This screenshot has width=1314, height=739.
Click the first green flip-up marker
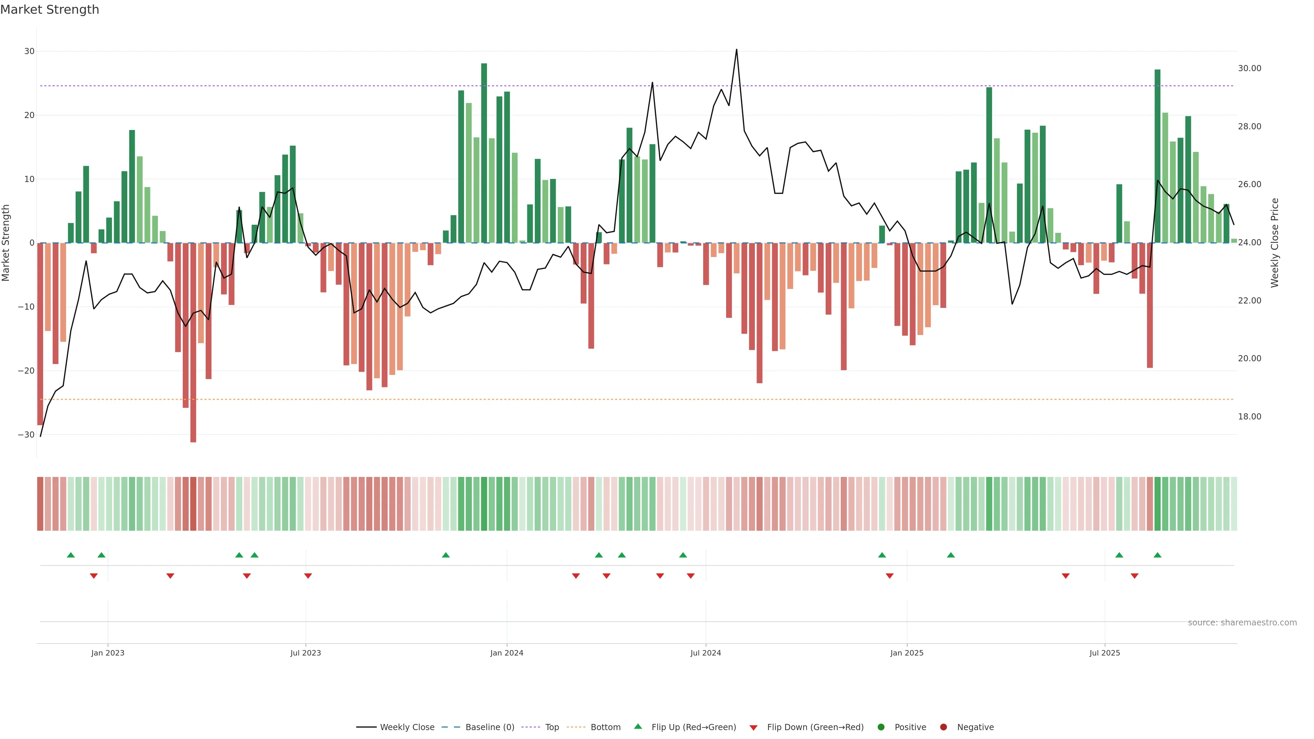[x=71, y=555]
